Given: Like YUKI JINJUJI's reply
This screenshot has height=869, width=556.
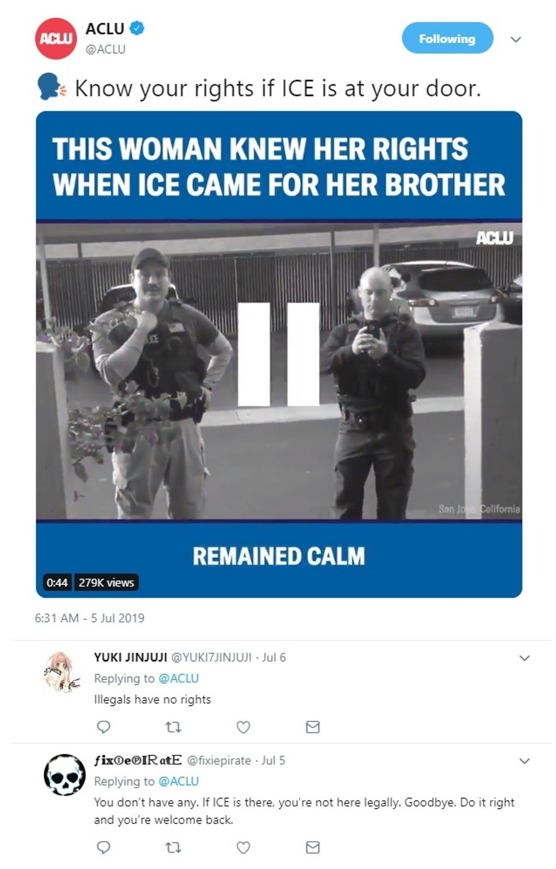Looking at the screenshot, I should pos(243,727).
